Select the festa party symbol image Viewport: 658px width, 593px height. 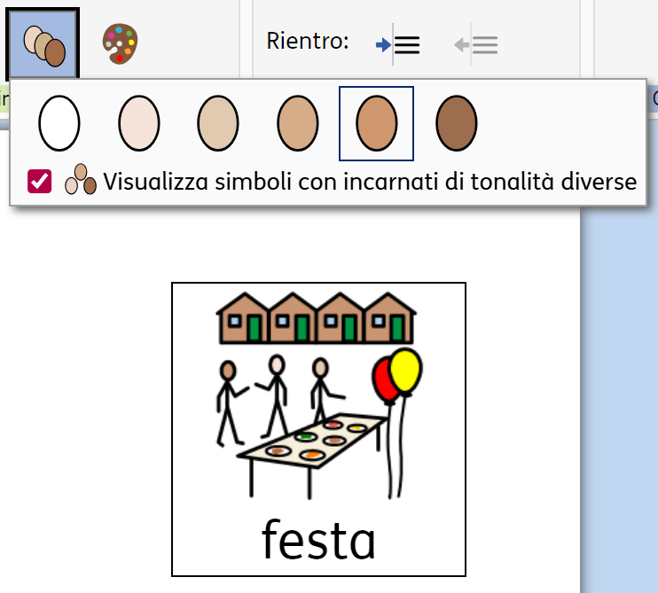point(319,395)
